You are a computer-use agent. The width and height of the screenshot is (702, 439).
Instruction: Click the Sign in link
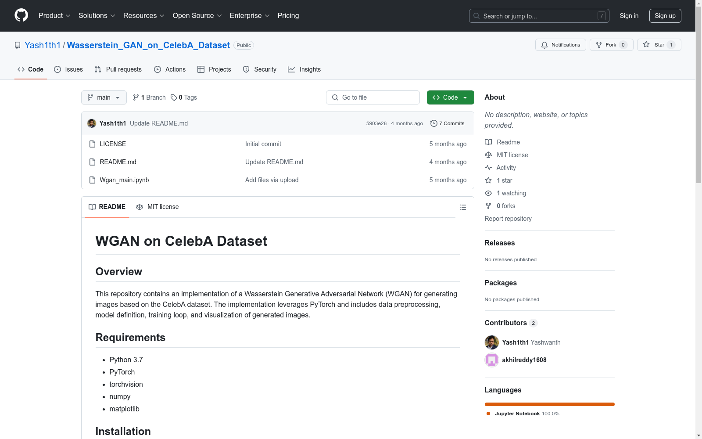click(629, 16)
